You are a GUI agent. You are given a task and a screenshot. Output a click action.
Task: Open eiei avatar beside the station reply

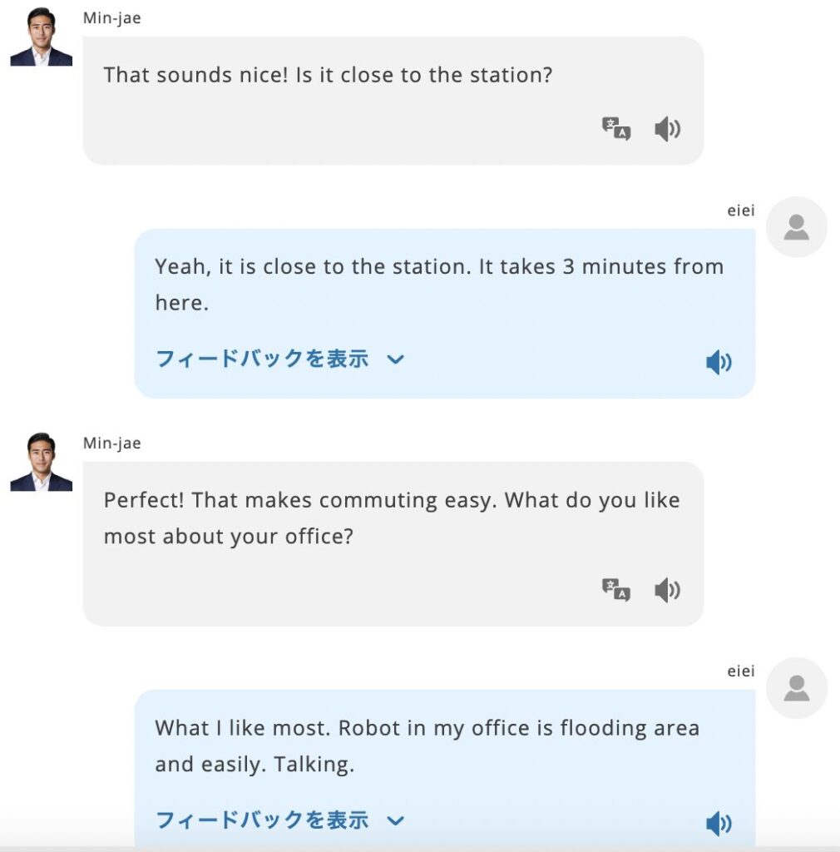coord(797,227)
